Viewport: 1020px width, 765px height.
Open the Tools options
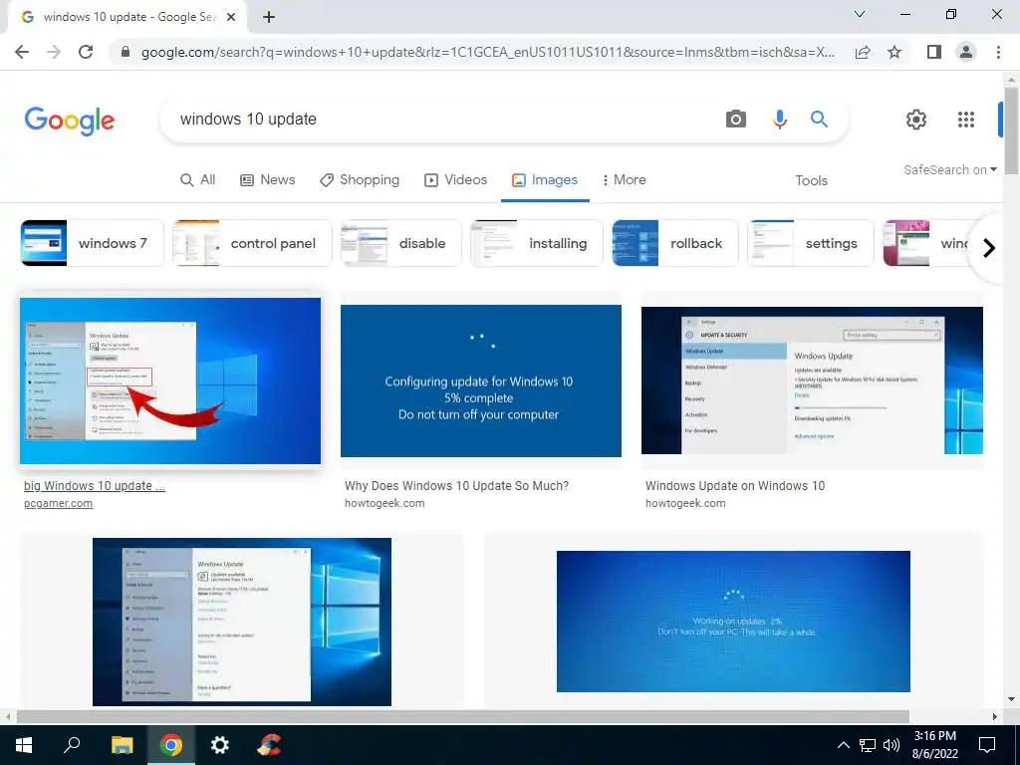(x=811, y=181)
